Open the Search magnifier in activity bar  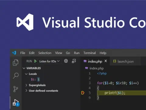(x=16, y=76)
